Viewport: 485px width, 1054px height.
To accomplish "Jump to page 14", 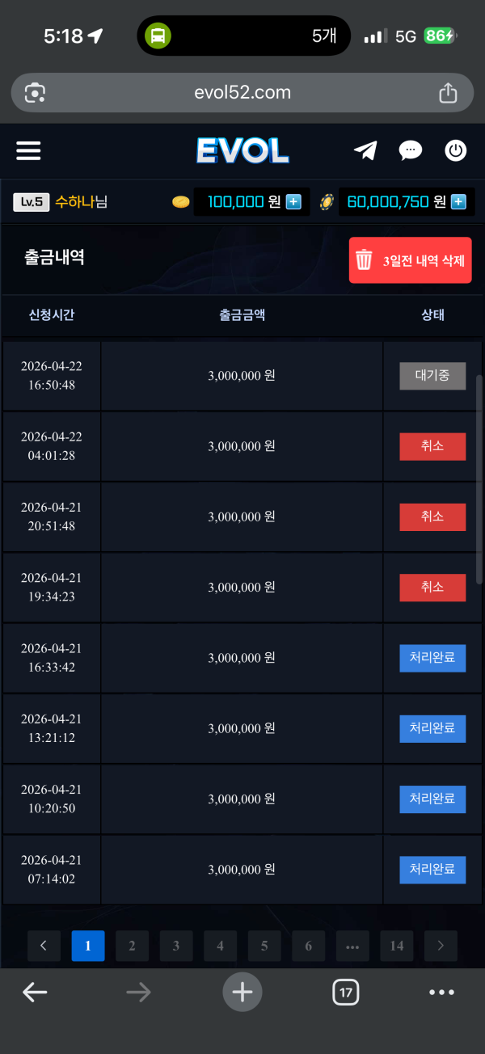I will point(396,946).
